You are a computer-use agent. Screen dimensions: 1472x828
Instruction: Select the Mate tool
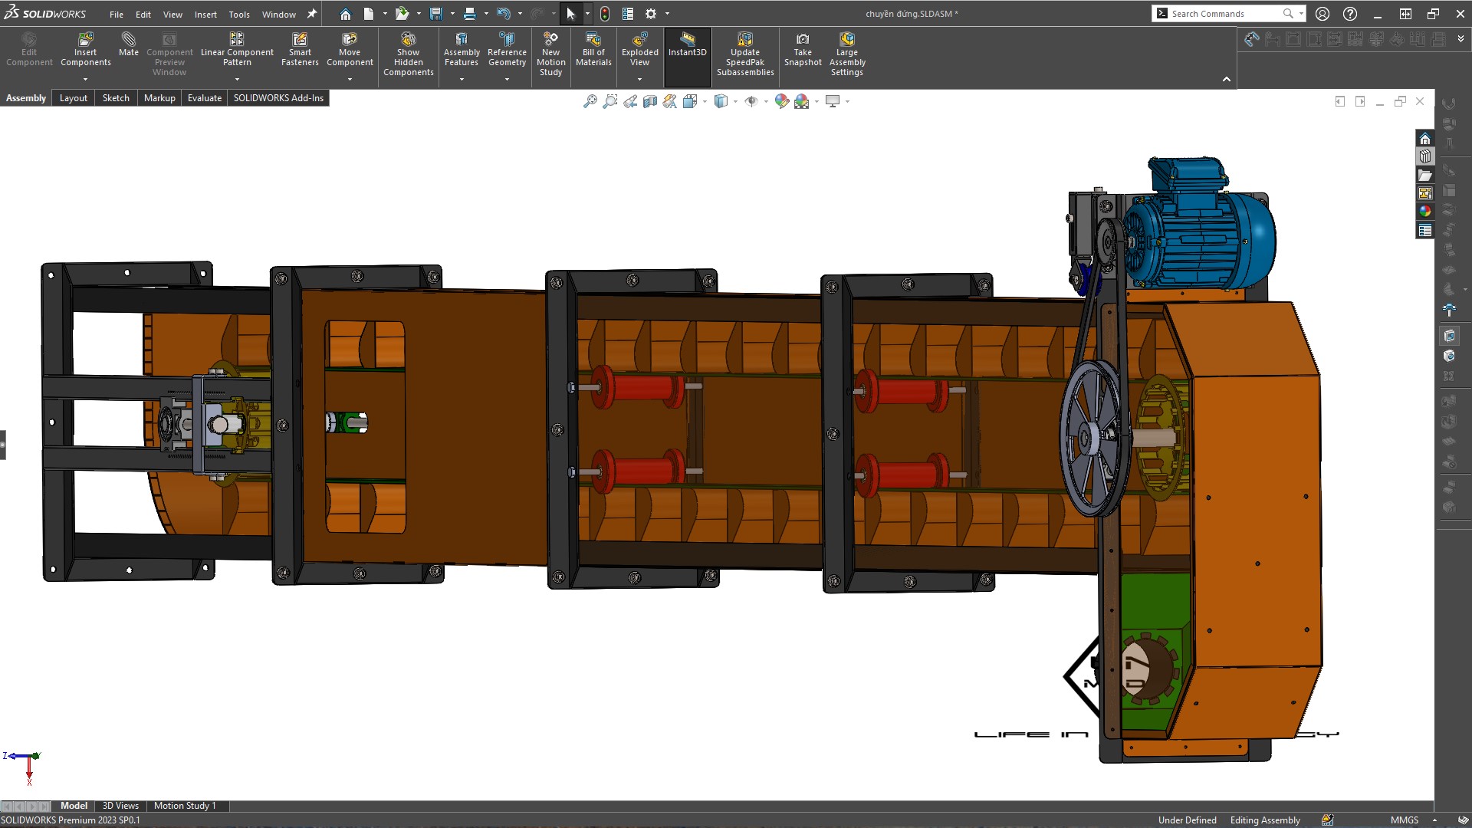coord(129,44)
